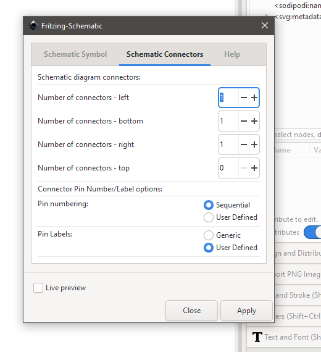Close the Fritzing-Schematic dialog with X
Image resolution: width=321 pixels, height=352 pixels.
click(265, 25)
